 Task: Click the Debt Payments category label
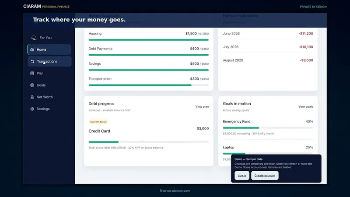click(101, 49)
